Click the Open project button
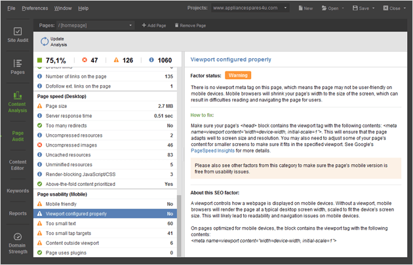The height and width of the screenshot is (265, 413). point(330,8)
